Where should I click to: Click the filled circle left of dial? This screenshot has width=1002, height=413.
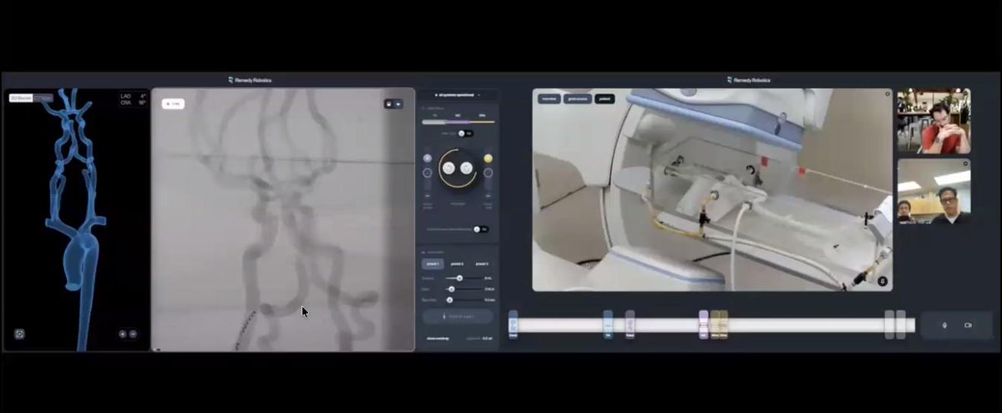[x=428, y=158]
